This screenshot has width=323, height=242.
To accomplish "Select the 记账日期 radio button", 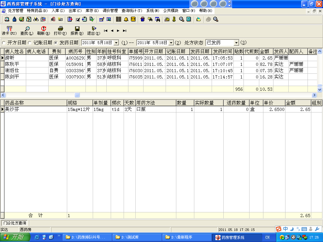I will [x=30, y=43].
